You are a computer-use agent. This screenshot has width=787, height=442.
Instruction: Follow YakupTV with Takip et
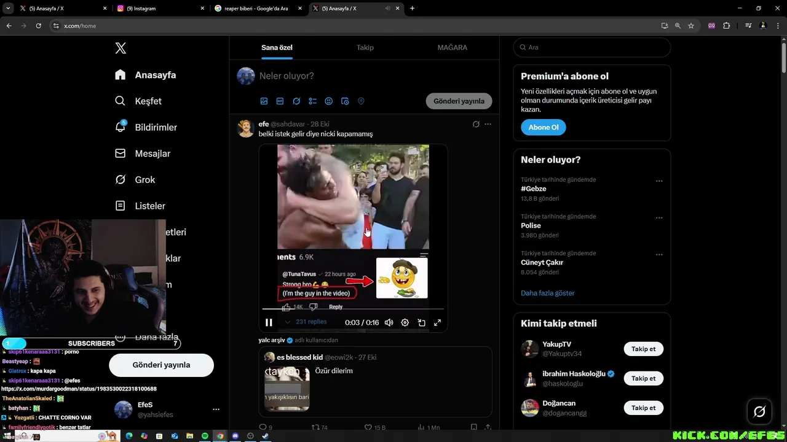(644, 349)
